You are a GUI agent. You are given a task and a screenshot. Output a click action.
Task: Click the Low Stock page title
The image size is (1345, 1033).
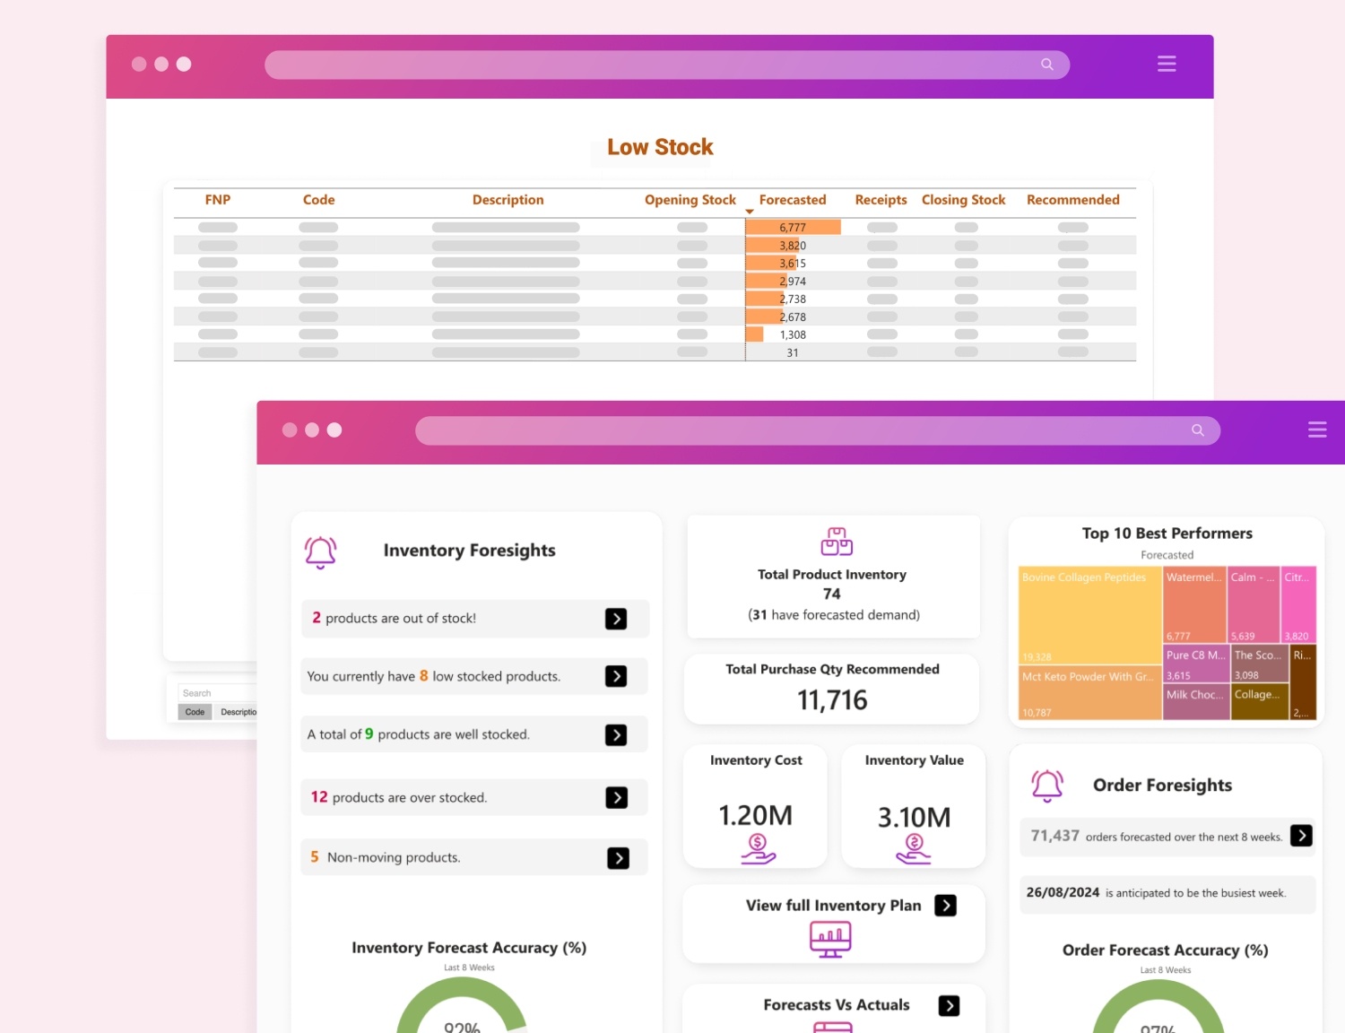point(660,147)
